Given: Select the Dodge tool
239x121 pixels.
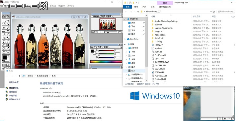Looking at the screenshot, I should [x=8, y=38].
